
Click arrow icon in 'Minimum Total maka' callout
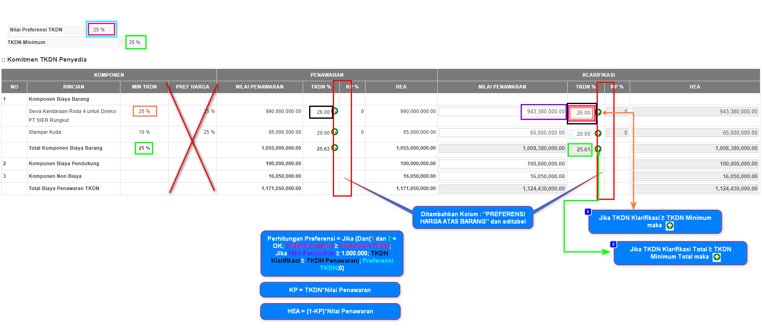click(717, 257)
